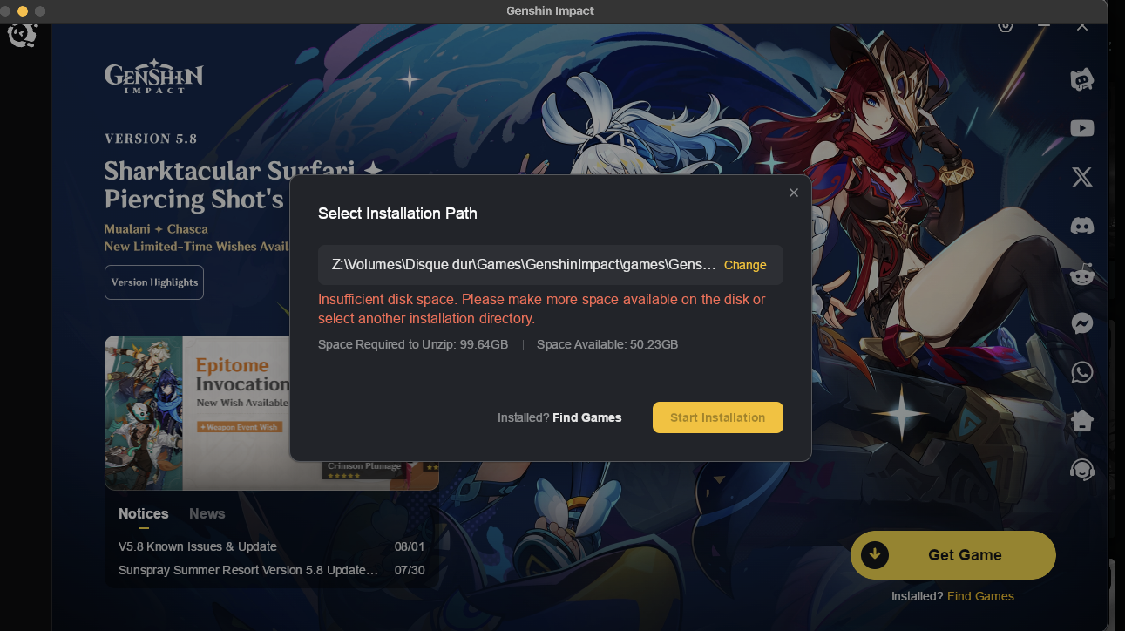Open the Reddit icon link
Screen dimensions: 1125x631
coord(1082,274)
